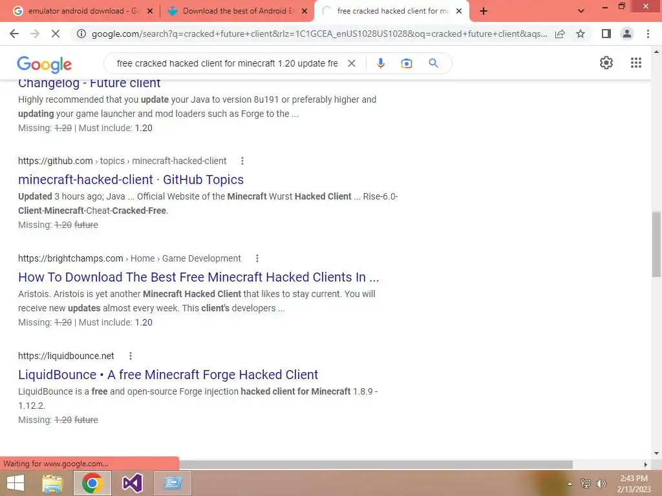Open Chrome's three-dot menu

point(648,34)
